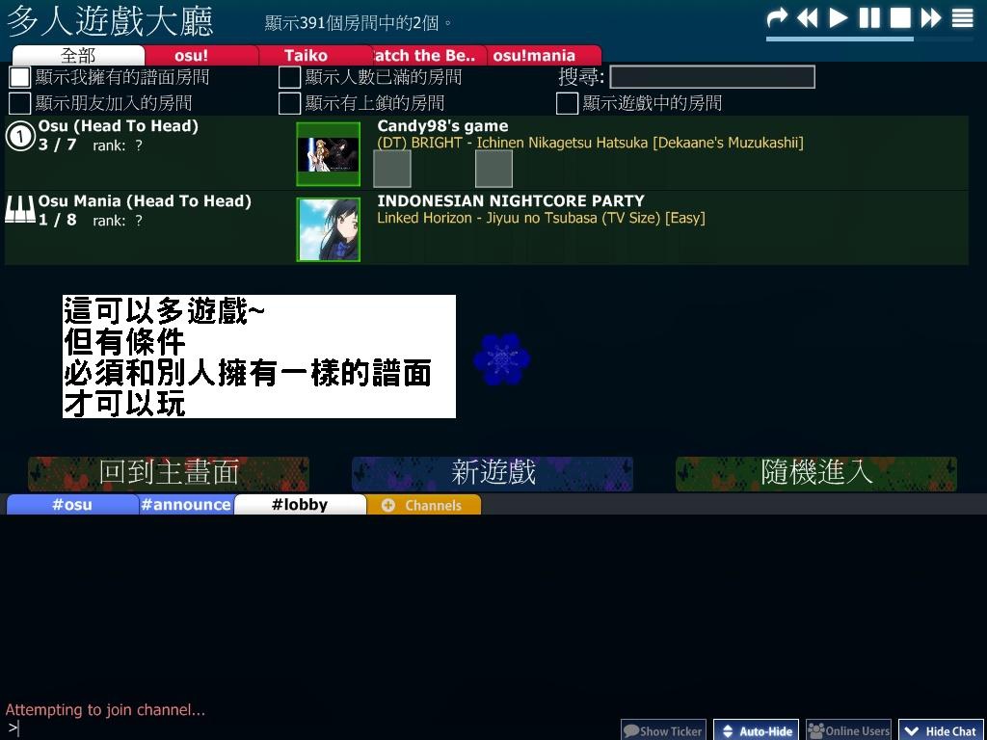987x740 pixels.
Task: Click the first player slot in Candy98's game
Action: pos(392,169)
